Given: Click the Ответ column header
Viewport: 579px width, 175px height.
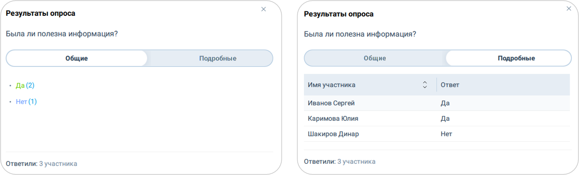Looking at the screenshot, I should point(450,85).
